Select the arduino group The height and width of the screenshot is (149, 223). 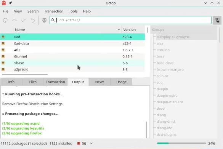pyautogui.click(x=163, y=50)
